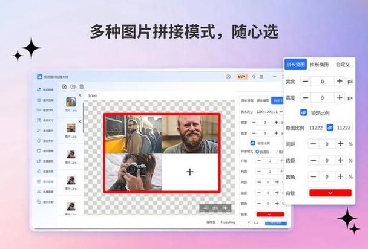The image size is (368, 249).
Task: Open the user account icon in the title bar
Action: pos(228,77)
